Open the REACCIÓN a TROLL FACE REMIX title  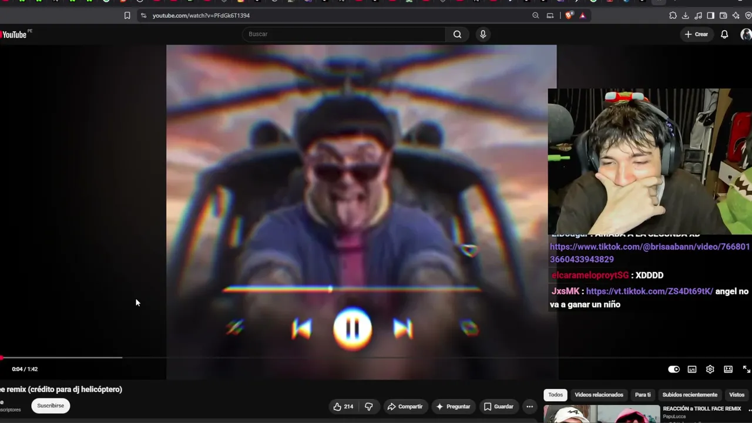(702, 409)
